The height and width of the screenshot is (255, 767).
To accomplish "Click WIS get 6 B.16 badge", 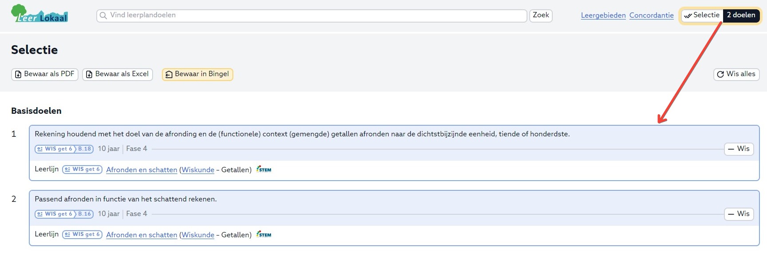I will [64, 214].
